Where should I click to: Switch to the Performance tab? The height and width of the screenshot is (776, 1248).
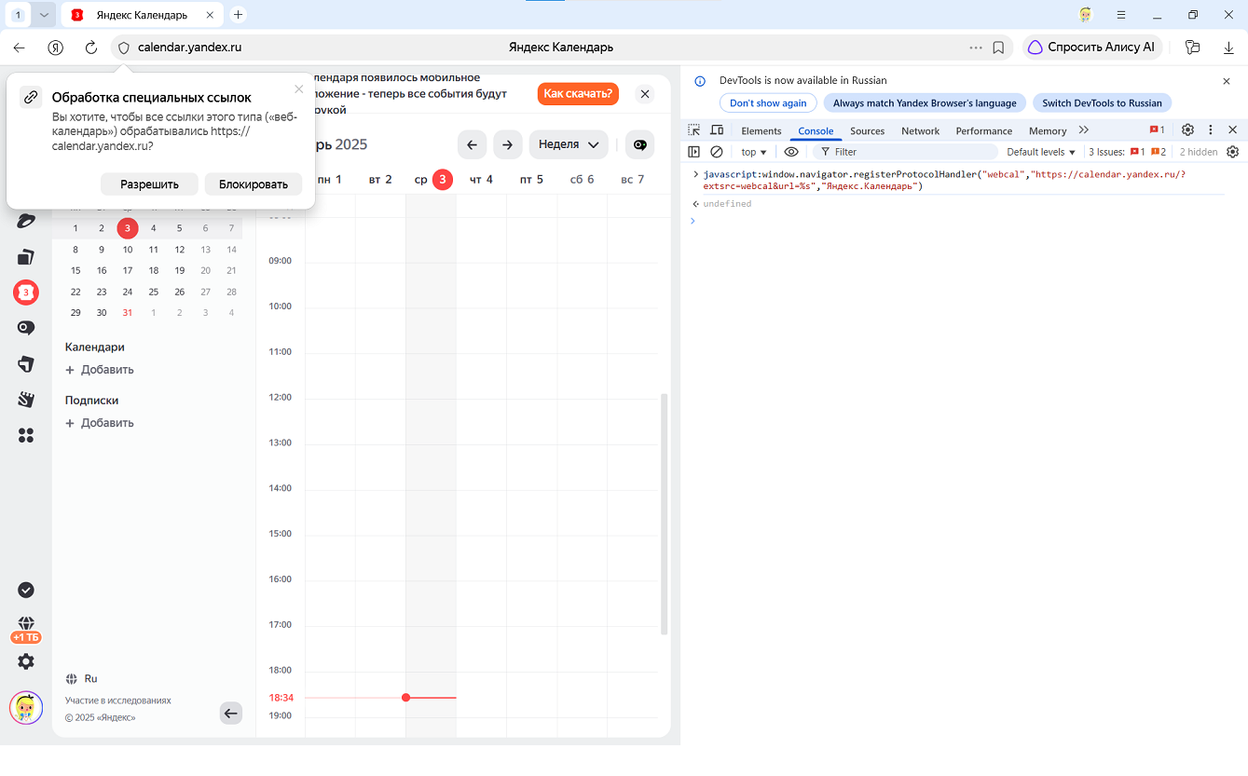click(983, 131)
